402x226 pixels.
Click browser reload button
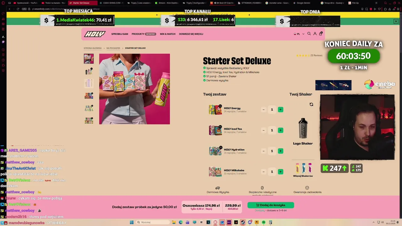[x=18, y=9]
